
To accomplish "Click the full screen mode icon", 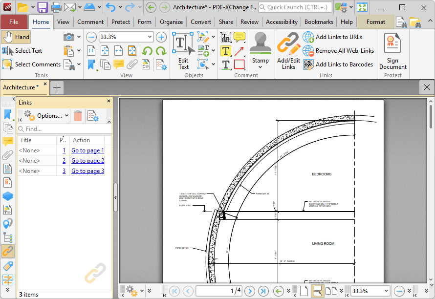I will (x=362, y=7).
